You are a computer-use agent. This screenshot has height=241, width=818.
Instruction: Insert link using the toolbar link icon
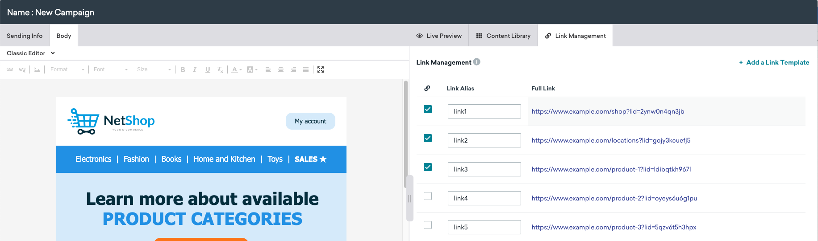[10, 69]
